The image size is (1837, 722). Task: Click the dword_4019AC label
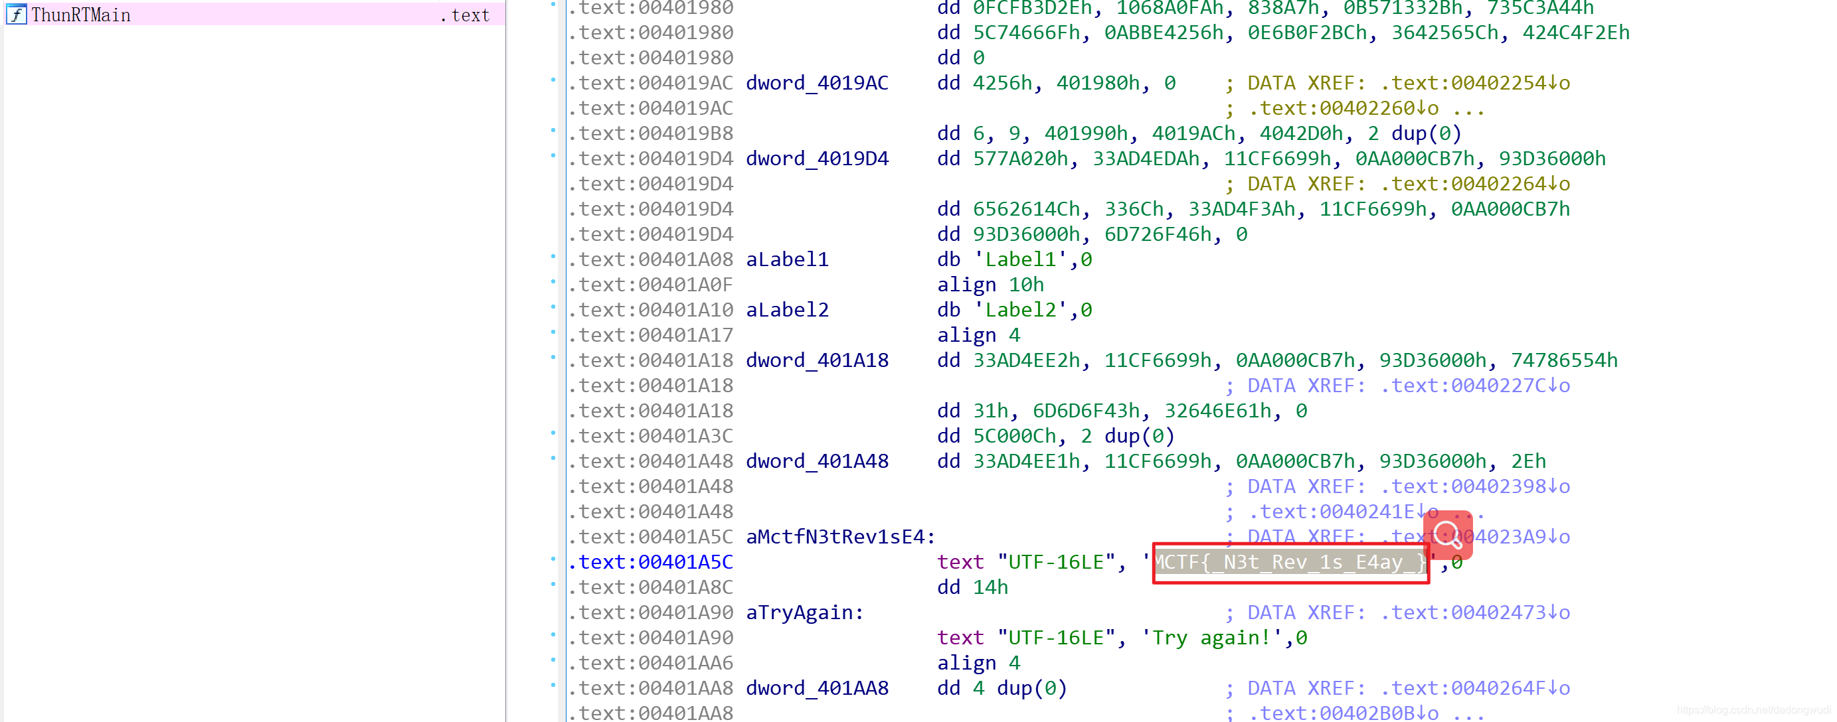pos(816,83)
